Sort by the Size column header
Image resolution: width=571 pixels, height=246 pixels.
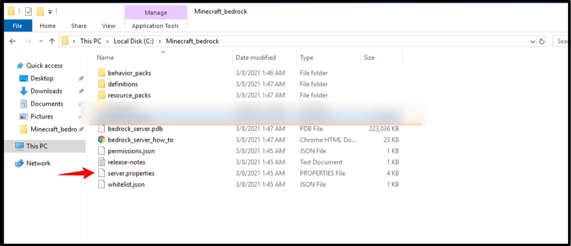(x=369, y=58)
